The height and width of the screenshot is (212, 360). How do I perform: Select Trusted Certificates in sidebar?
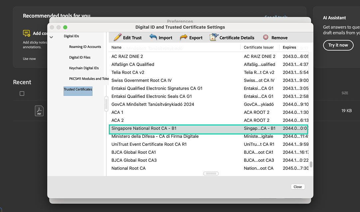click(78, 90)
